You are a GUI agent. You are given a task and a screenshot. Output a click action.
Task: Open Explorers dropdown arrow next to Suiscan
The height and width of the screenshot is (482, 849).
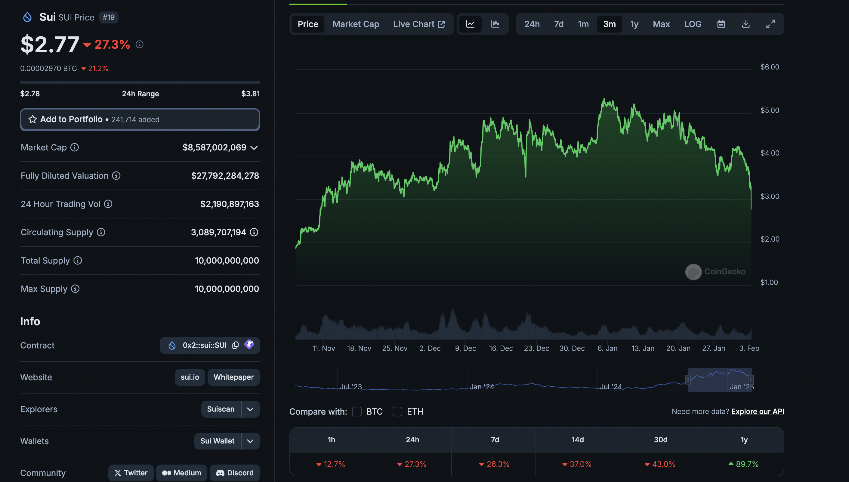pyautogui.click(x=250, y=409)
